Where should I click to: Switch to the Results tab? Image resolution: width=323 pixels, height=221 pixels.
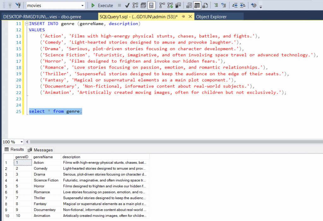[14, 149]
